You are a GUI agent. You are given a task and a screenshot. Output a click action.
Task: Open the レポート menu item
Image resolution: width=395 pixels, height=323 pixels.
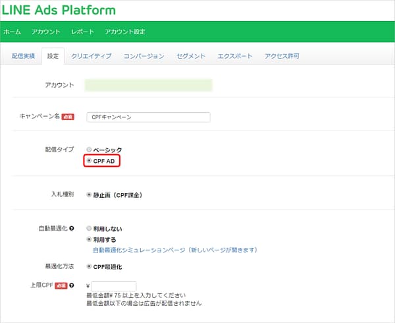(82, 32)
